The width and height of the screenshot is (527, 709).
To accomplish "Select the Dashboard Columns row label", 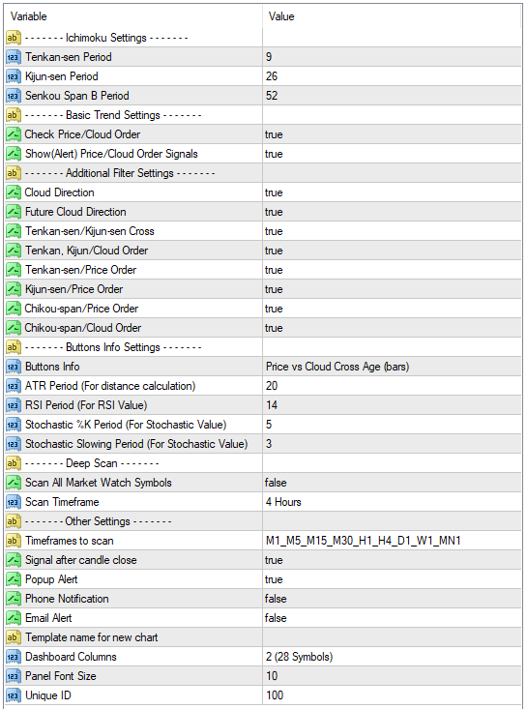I will coord(71,657).
